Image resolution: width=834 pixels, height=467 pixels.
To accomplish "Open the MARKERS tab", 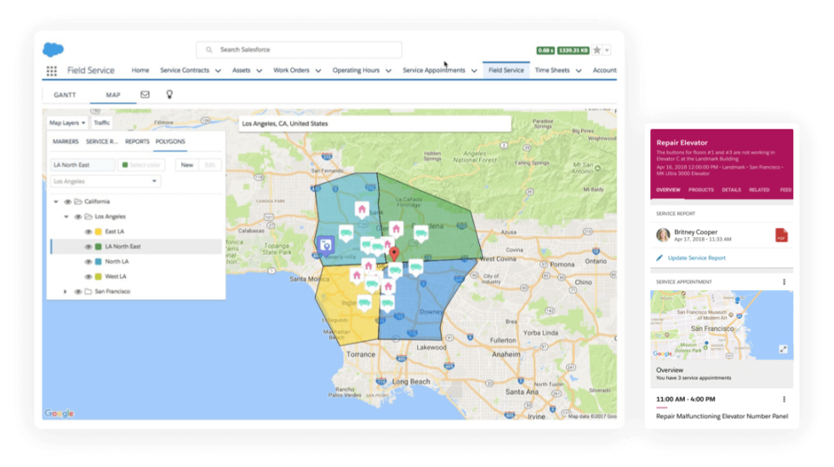I will point(66,141).
